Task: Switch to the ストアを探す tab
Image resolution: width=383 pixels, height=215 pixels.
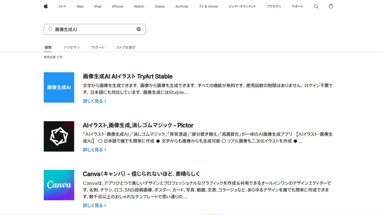Action: (x=126, y=48)
